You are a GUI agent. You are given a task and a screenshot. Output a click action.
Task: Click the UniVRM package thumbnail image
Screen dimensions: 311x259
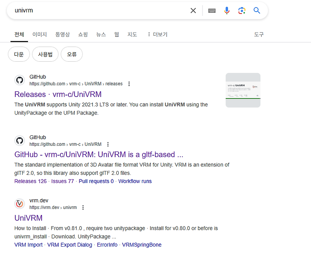click(x=243, y=90)
